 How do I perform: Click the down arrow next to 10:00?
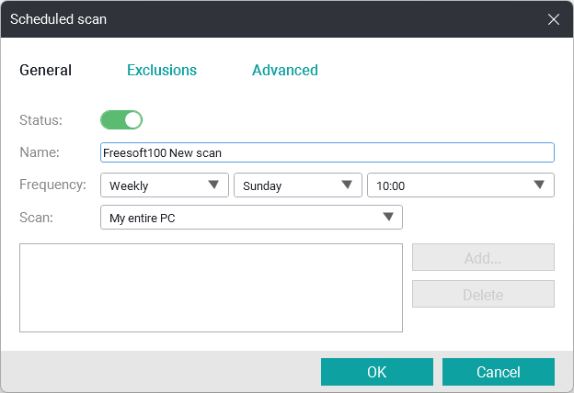(x=539, y=185)
